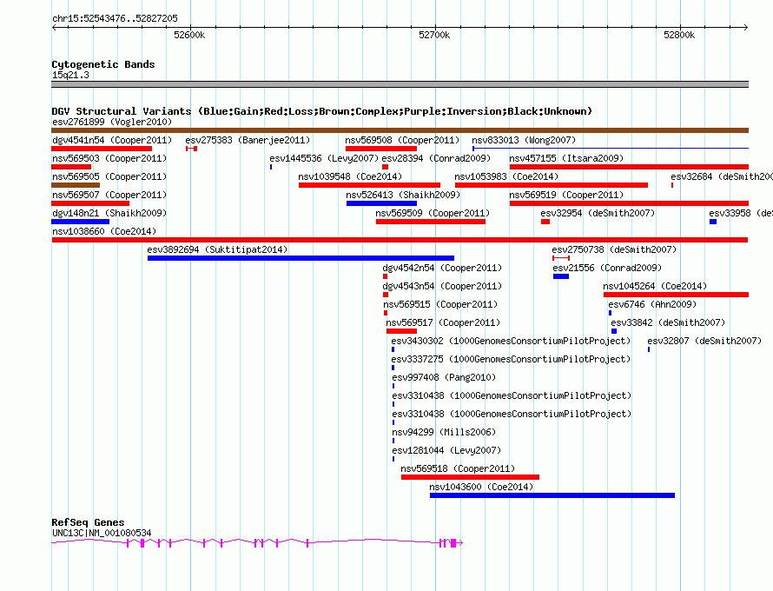
Task: Select variant nsv457155 (Itsara2009)
Action: click(x=566, y=158)
